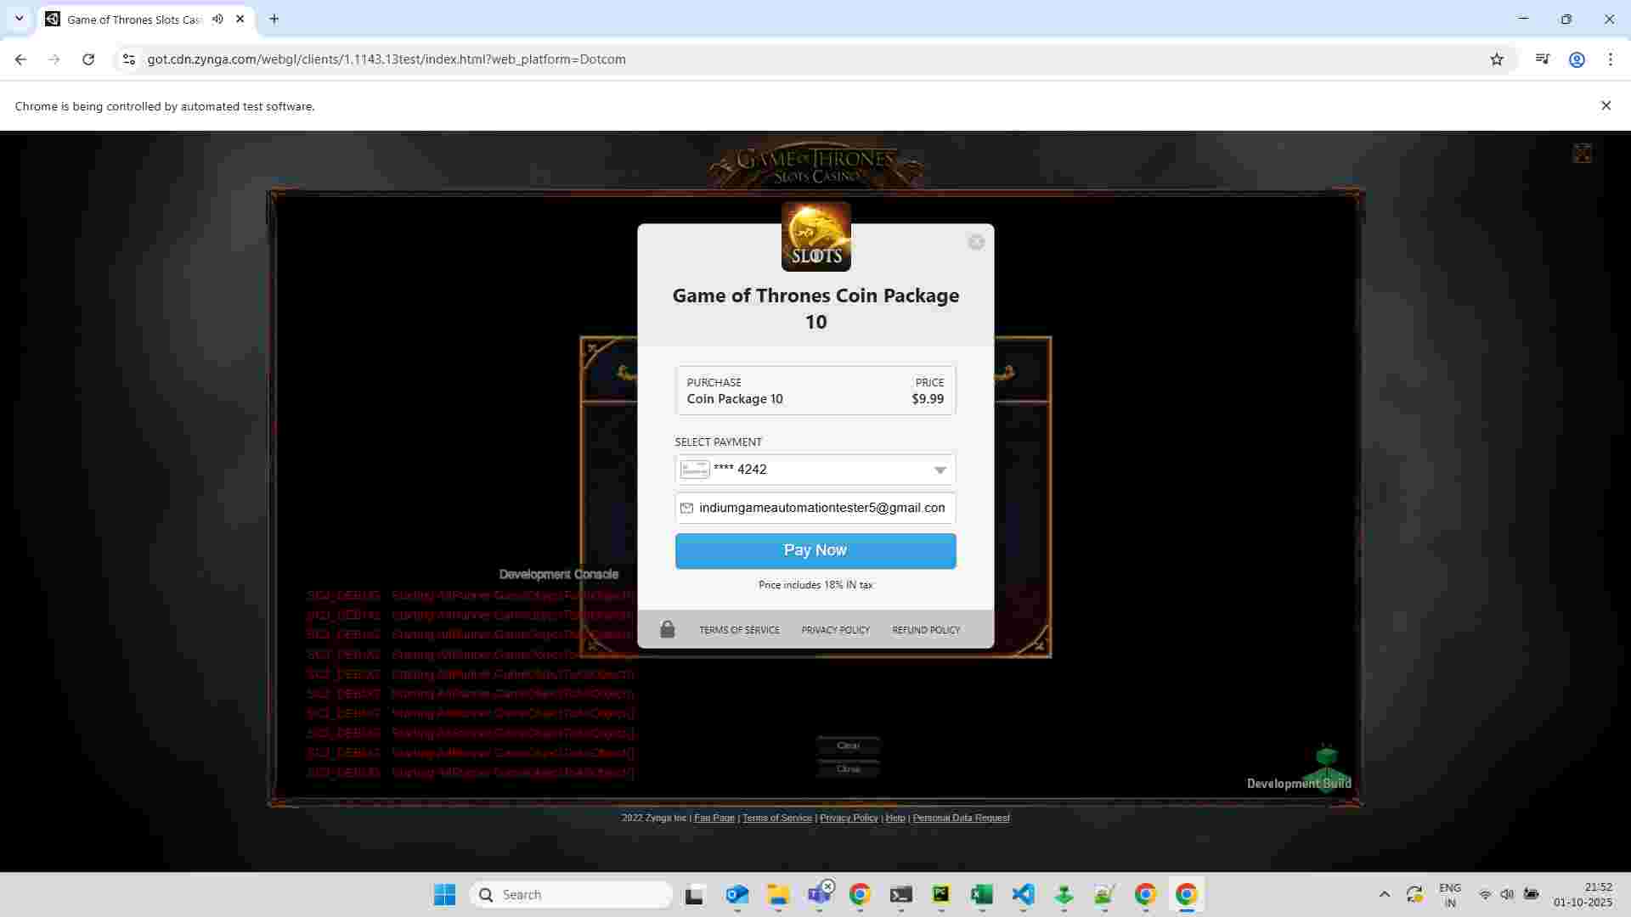The image size is (1631, 917).
Task: Toggle fullscreen icon in the game corner
Action: 1581,154
